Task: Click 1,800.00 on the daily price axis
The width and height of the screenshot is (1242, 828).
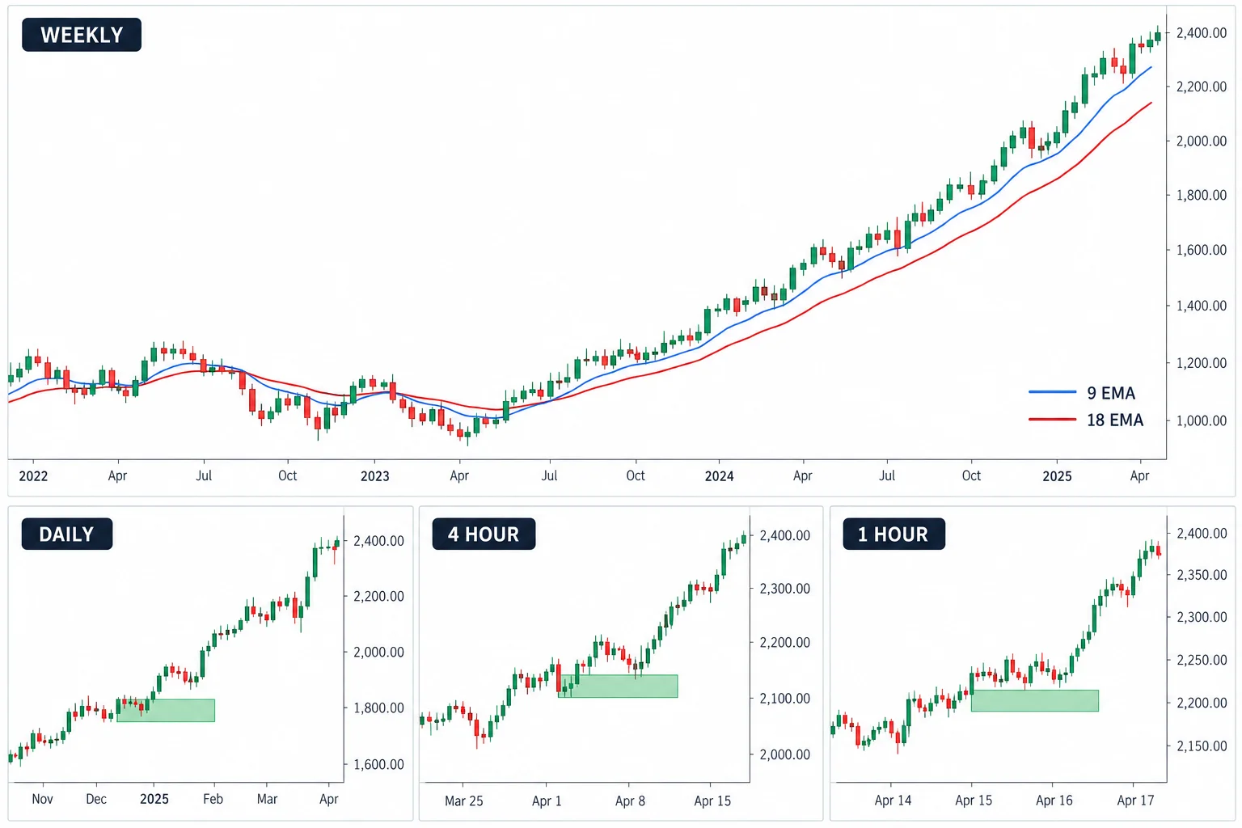Action: tap(378, 708)
